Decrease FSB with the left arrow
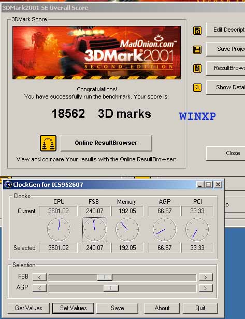245x319 pixels. click(39, 277)
